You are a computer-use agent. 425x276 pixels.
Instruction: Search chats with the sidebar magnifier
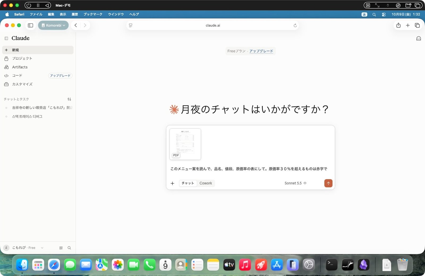pos(69,248)
